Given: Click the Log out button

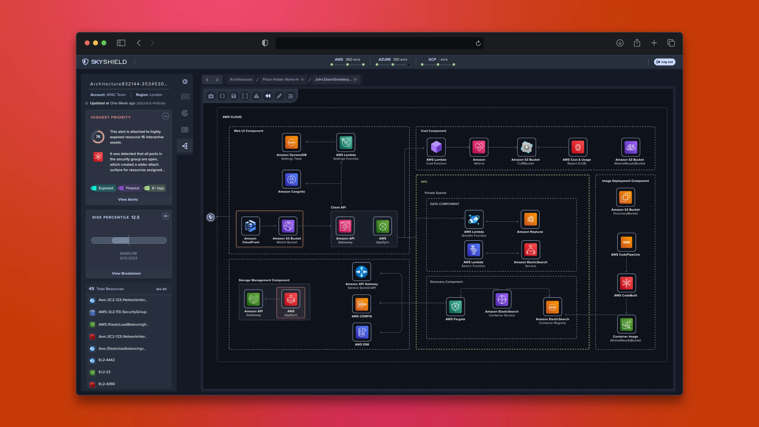Looking at the screenshot, I should pyautogui.click(x=665, y=62).
